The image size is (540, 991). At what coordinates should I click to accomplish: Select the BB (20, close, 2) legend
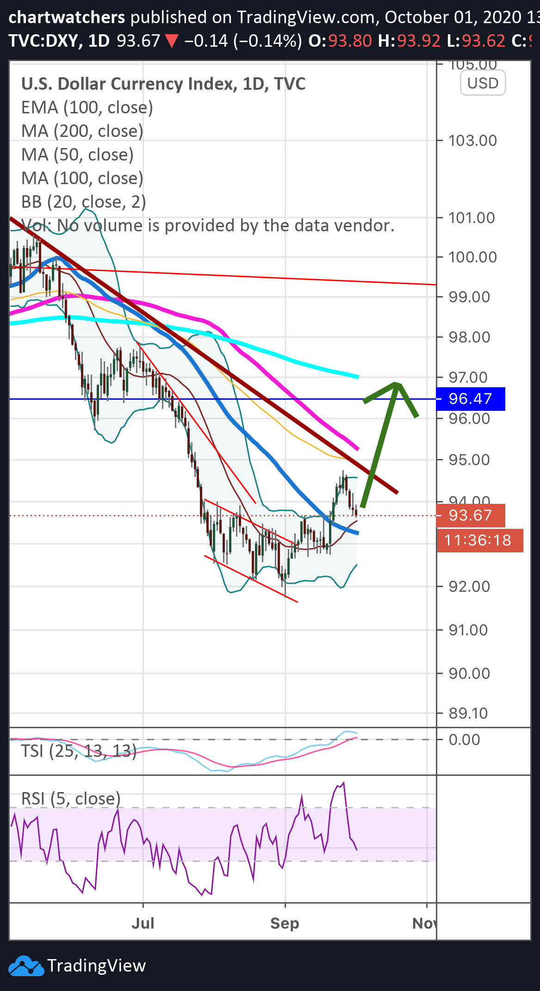(x=84, y=202)
